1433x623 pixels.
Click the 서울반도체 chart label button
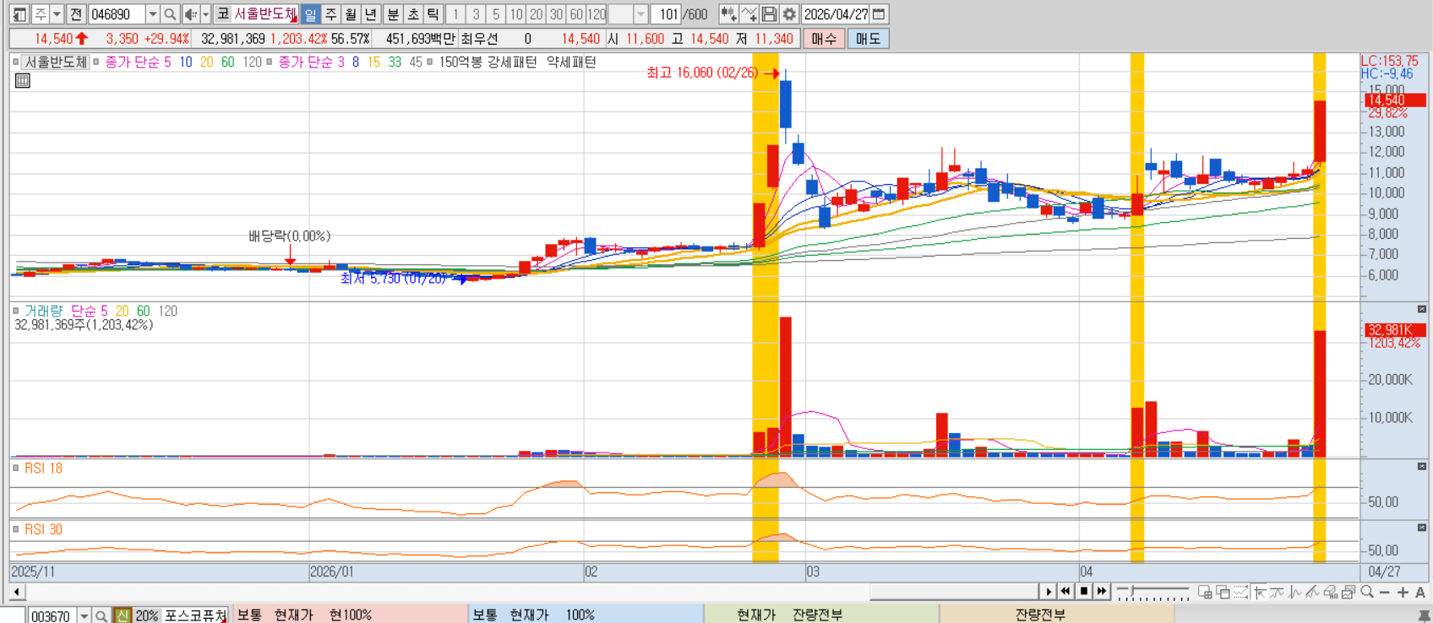[x=56, y=62]
